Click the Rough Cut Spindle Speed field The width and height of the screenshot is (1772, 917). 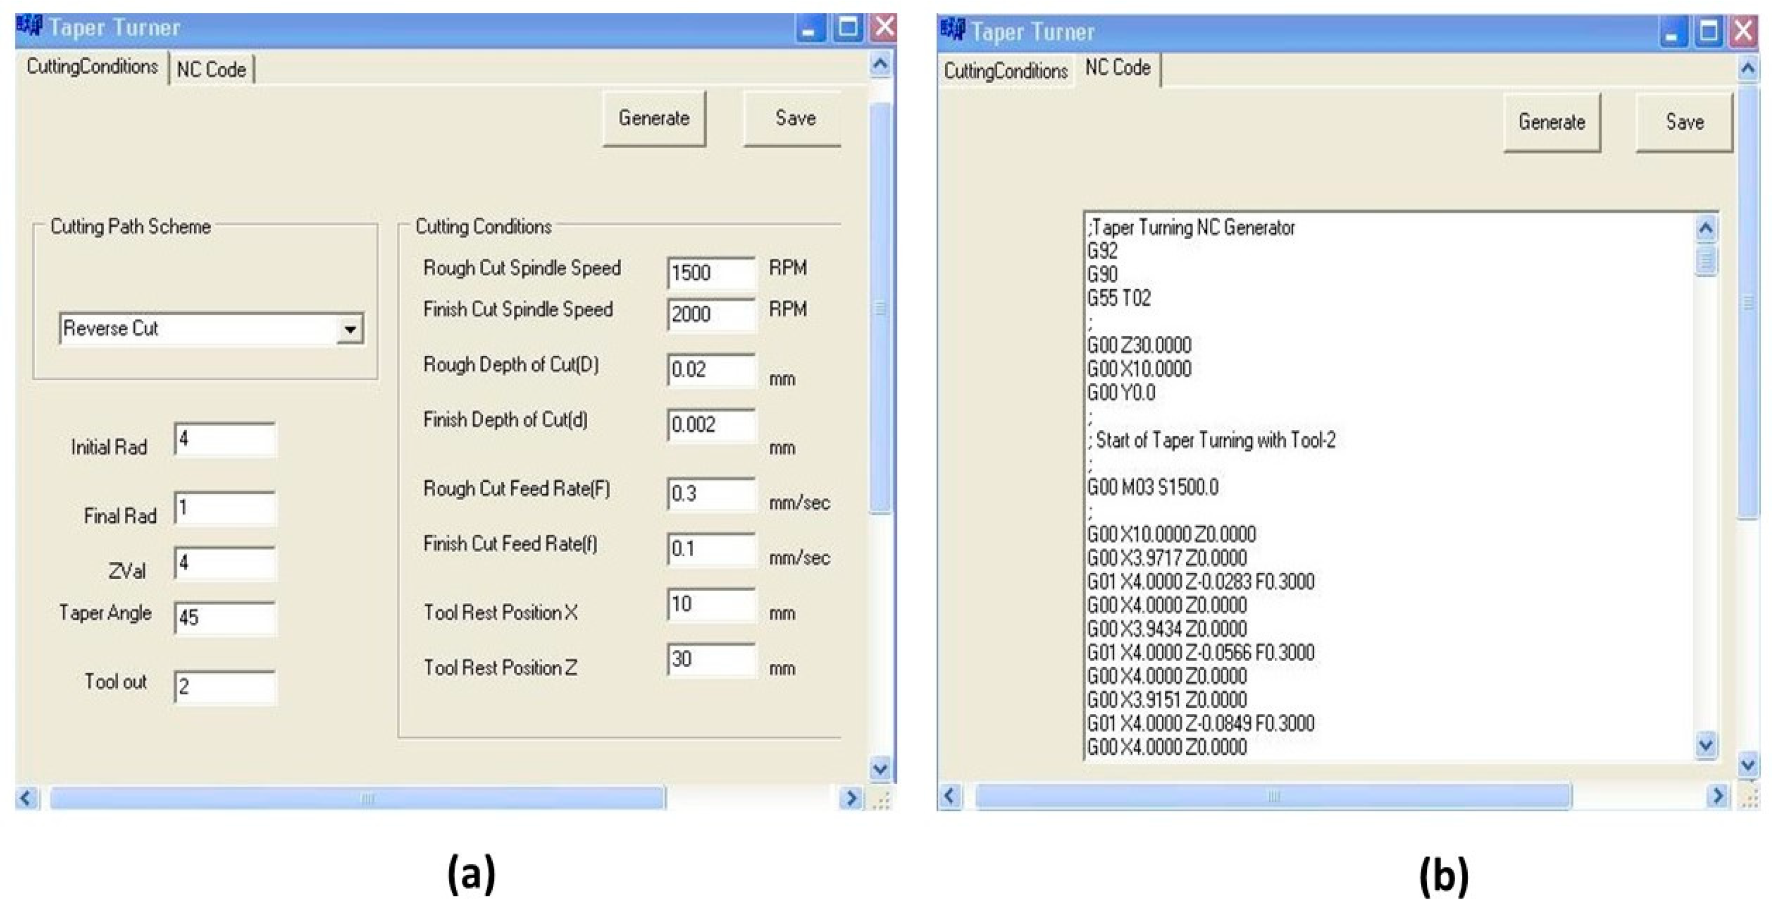pyautogui.click(x=710, y=273)
